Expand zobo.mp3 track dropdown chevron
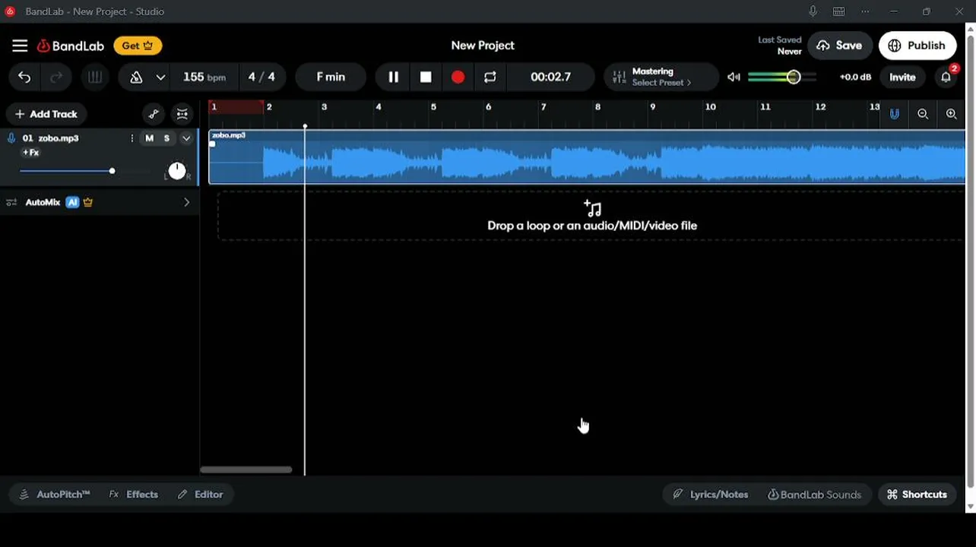 [186, 138]
